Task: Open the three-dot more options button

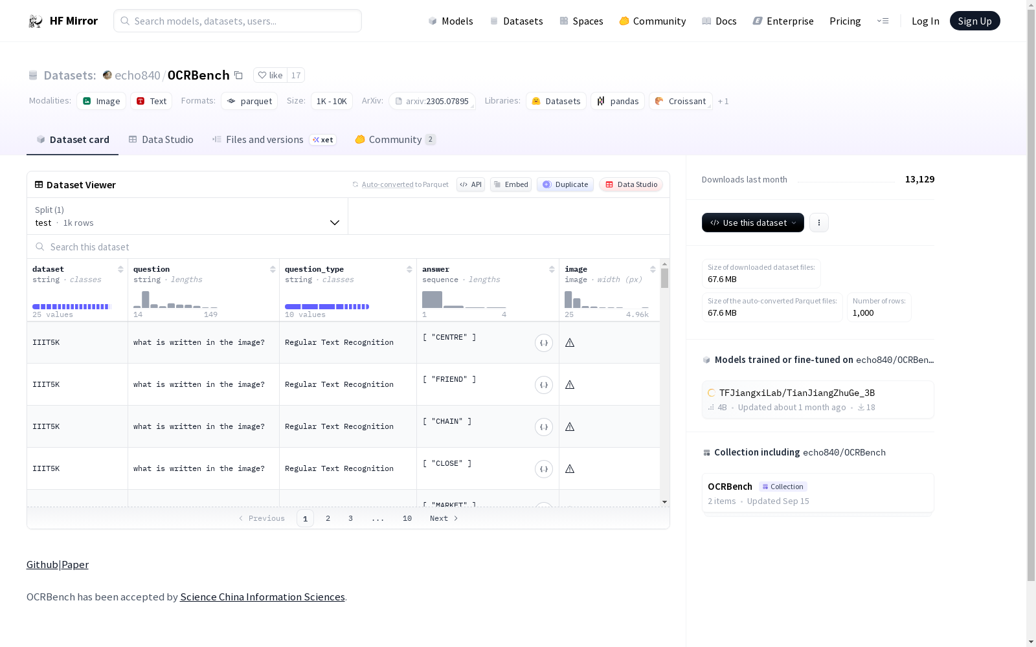Action: point(819,223)
